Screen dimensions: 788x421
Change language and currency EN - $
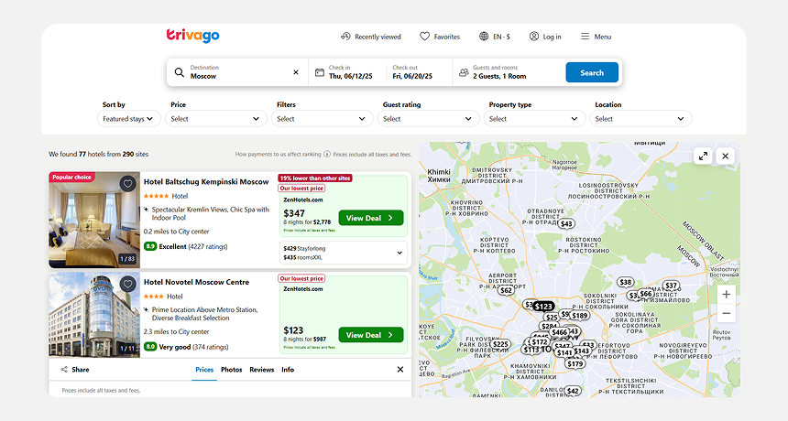pyautogui.click(x=495, y=37)
